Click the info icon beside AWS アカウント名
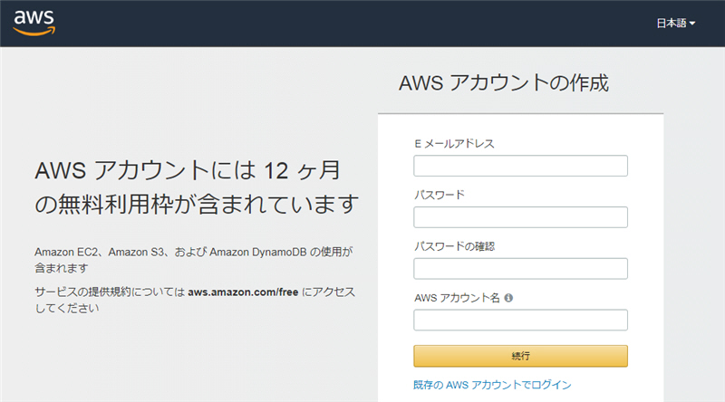This screenshot has height=402, width=725. pos(508,298)
